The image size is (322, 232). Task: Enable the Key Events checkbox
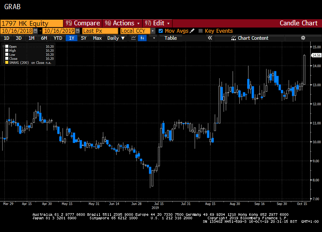tap(201, 31)
